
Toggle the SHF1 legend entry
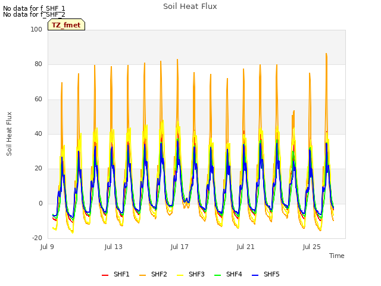point(115,274)
